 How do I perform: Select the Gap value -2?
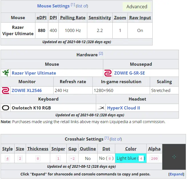pyautogui.click(x=72, y=159)
